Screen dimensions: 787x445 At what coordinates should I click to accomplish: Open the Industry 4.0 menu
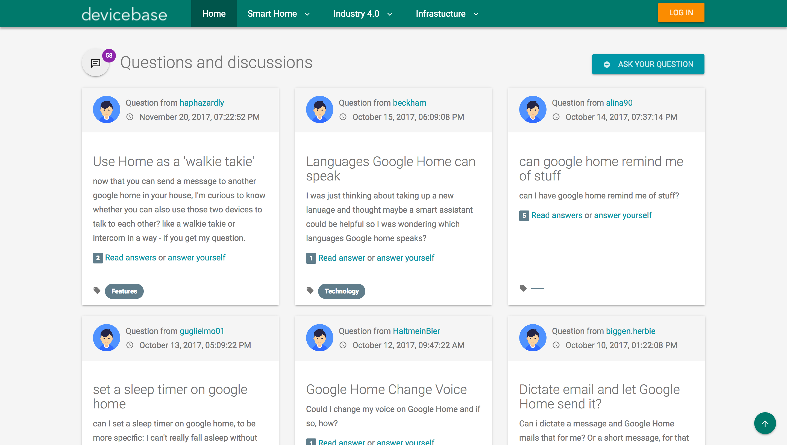click(x=356, y=14)
